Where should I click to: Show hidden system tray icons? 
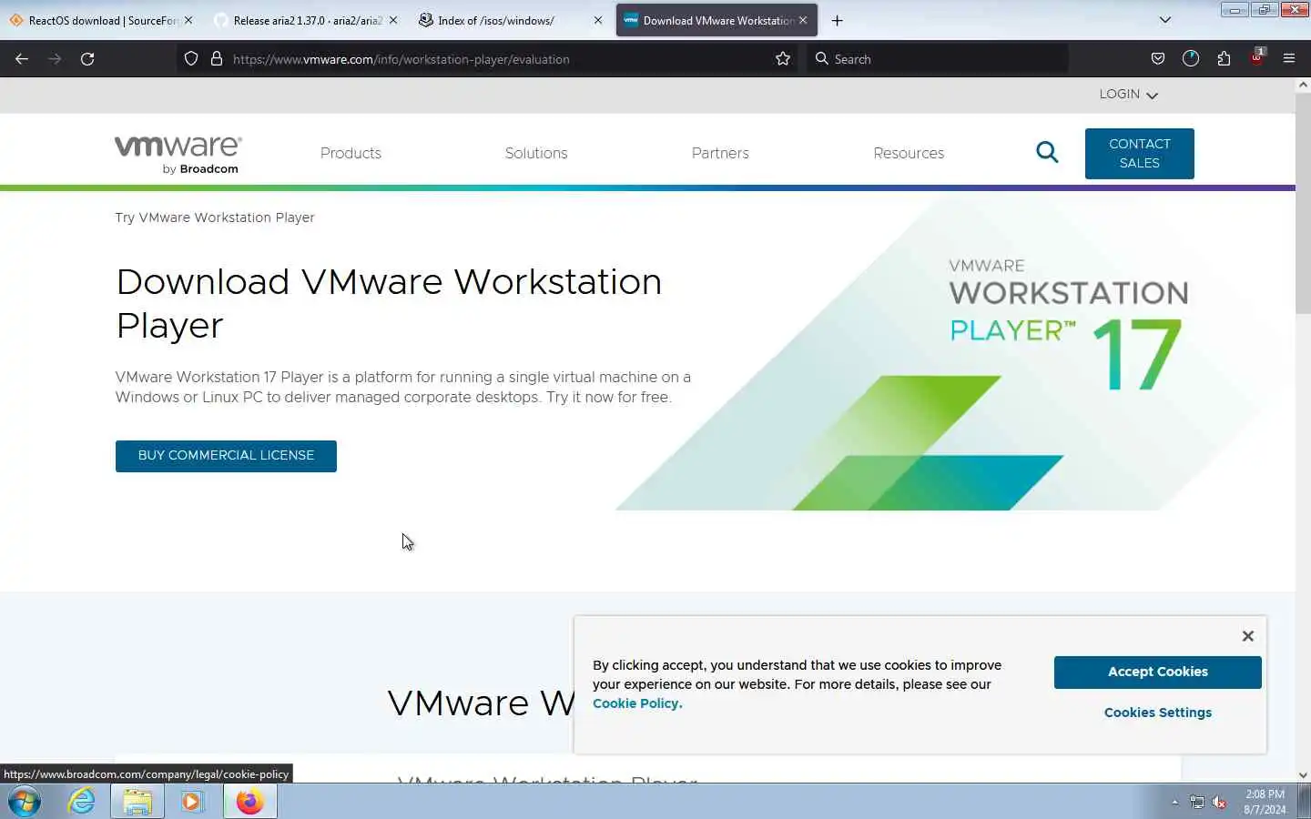1174,803
